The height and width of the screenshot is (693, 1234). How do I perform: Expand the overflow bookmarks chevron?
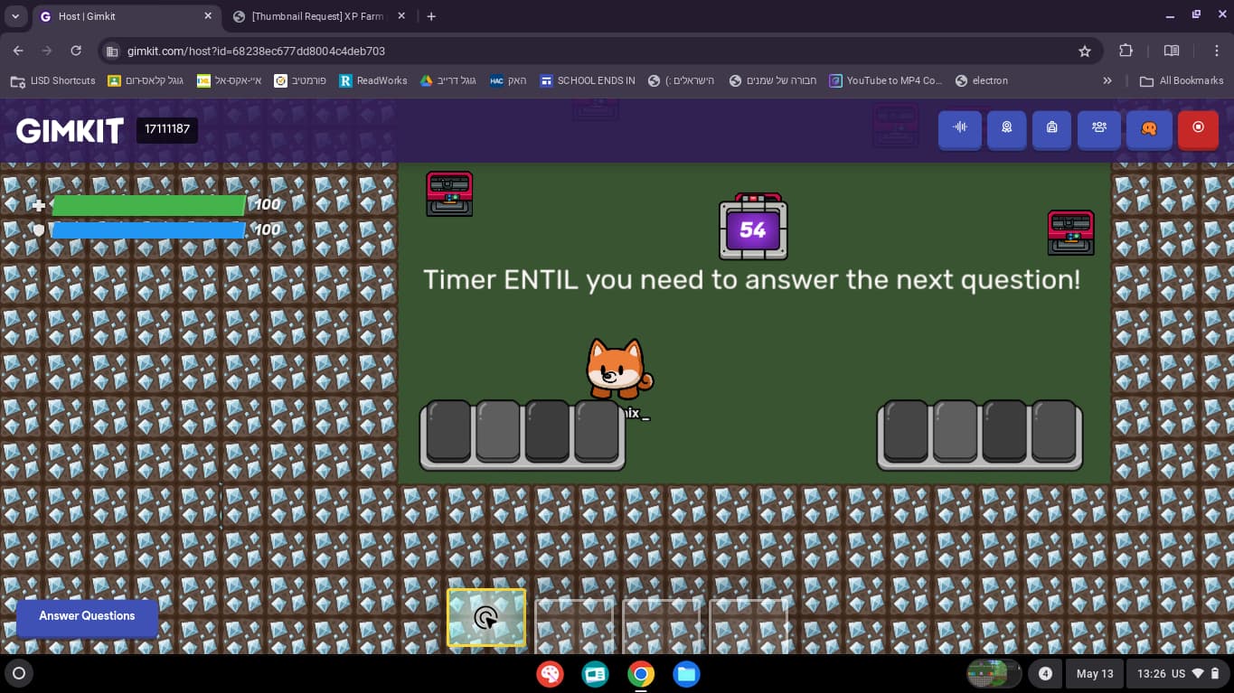(x=1107, y=80)
